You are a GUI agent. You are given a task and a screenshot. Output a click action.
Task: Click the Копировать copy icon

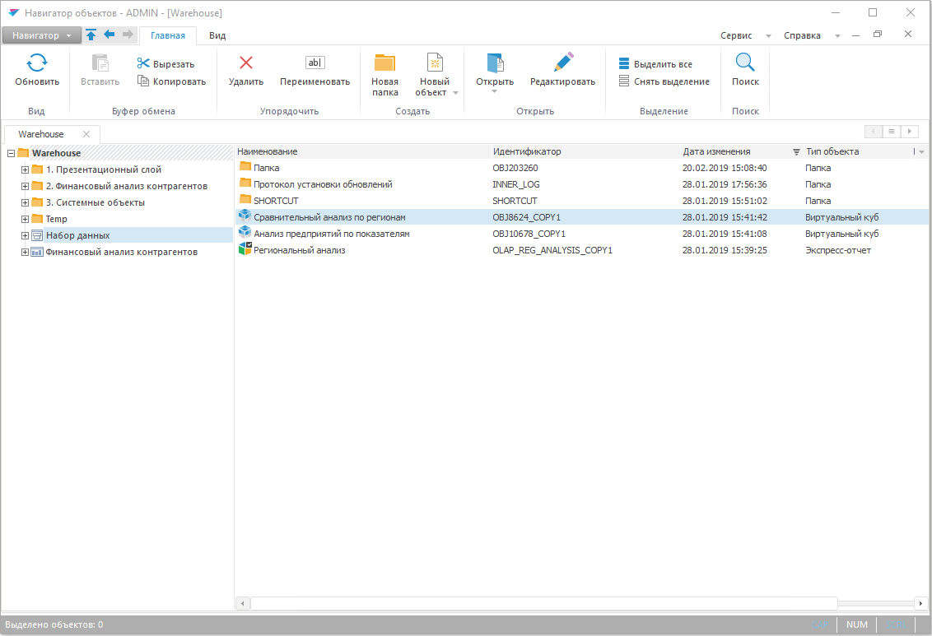click(x=143, y=81)
